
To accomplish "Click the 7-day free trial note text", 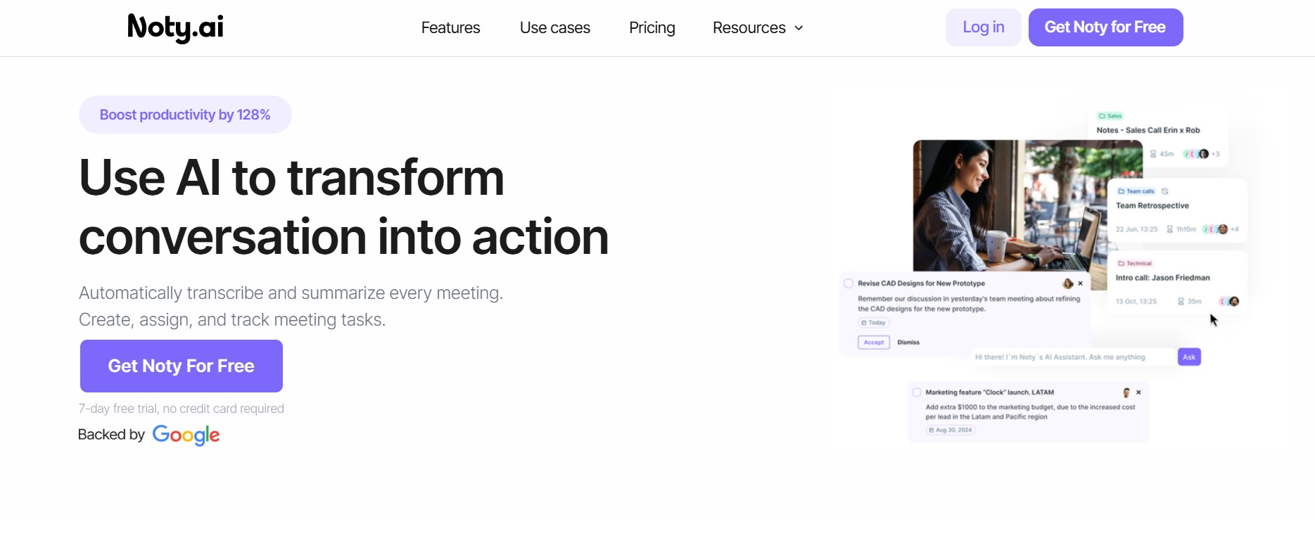I will click(182, 409).
